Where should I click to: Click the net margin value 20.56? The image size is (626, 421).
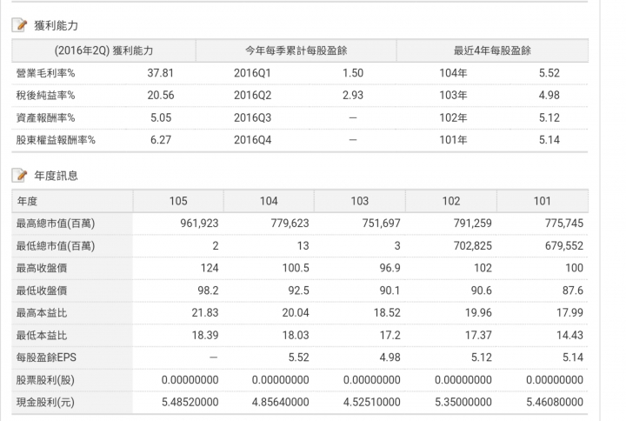tap(161, 96)
